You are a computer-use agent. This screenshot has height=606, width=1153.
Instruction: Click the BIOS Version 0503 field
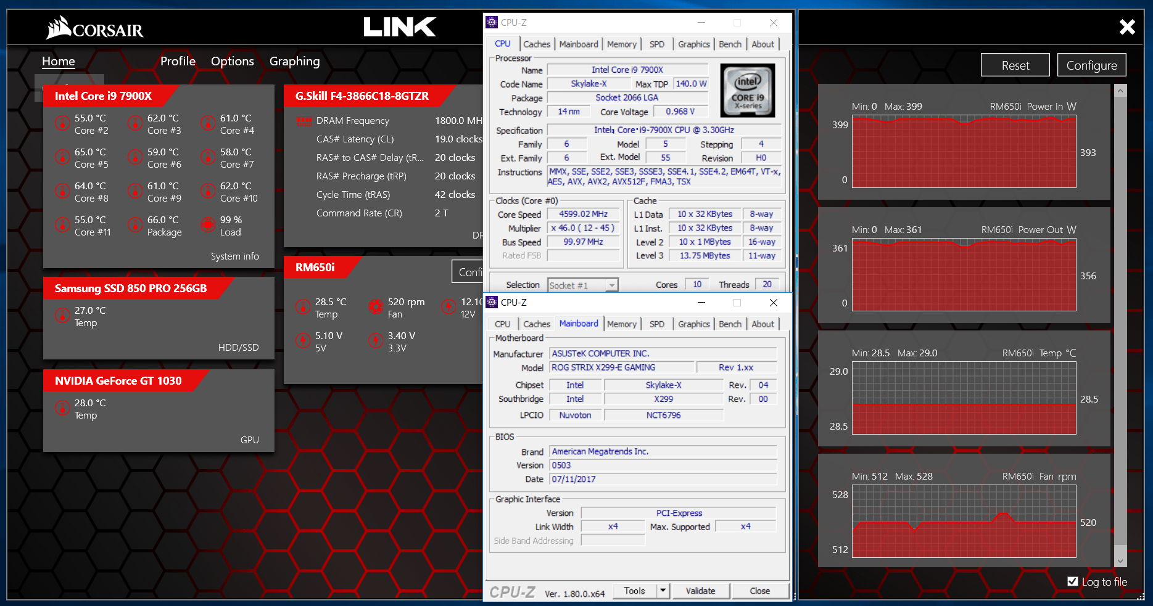point(663,465)
